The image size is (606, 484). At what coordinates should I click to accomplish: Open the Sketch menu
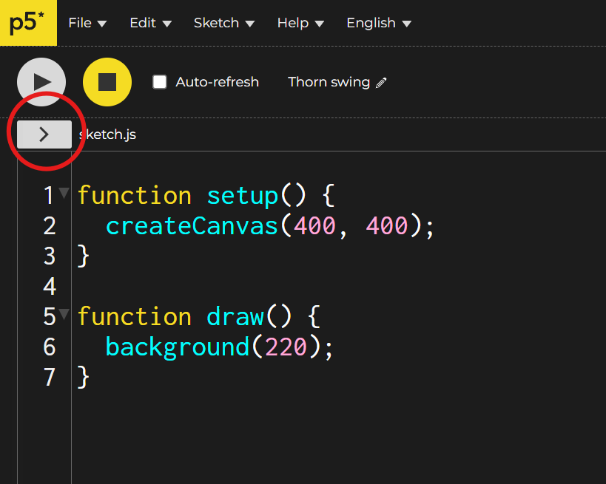[x=223, y=23]
